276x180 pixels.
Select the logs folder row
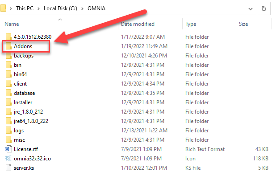tap(135, 131)
